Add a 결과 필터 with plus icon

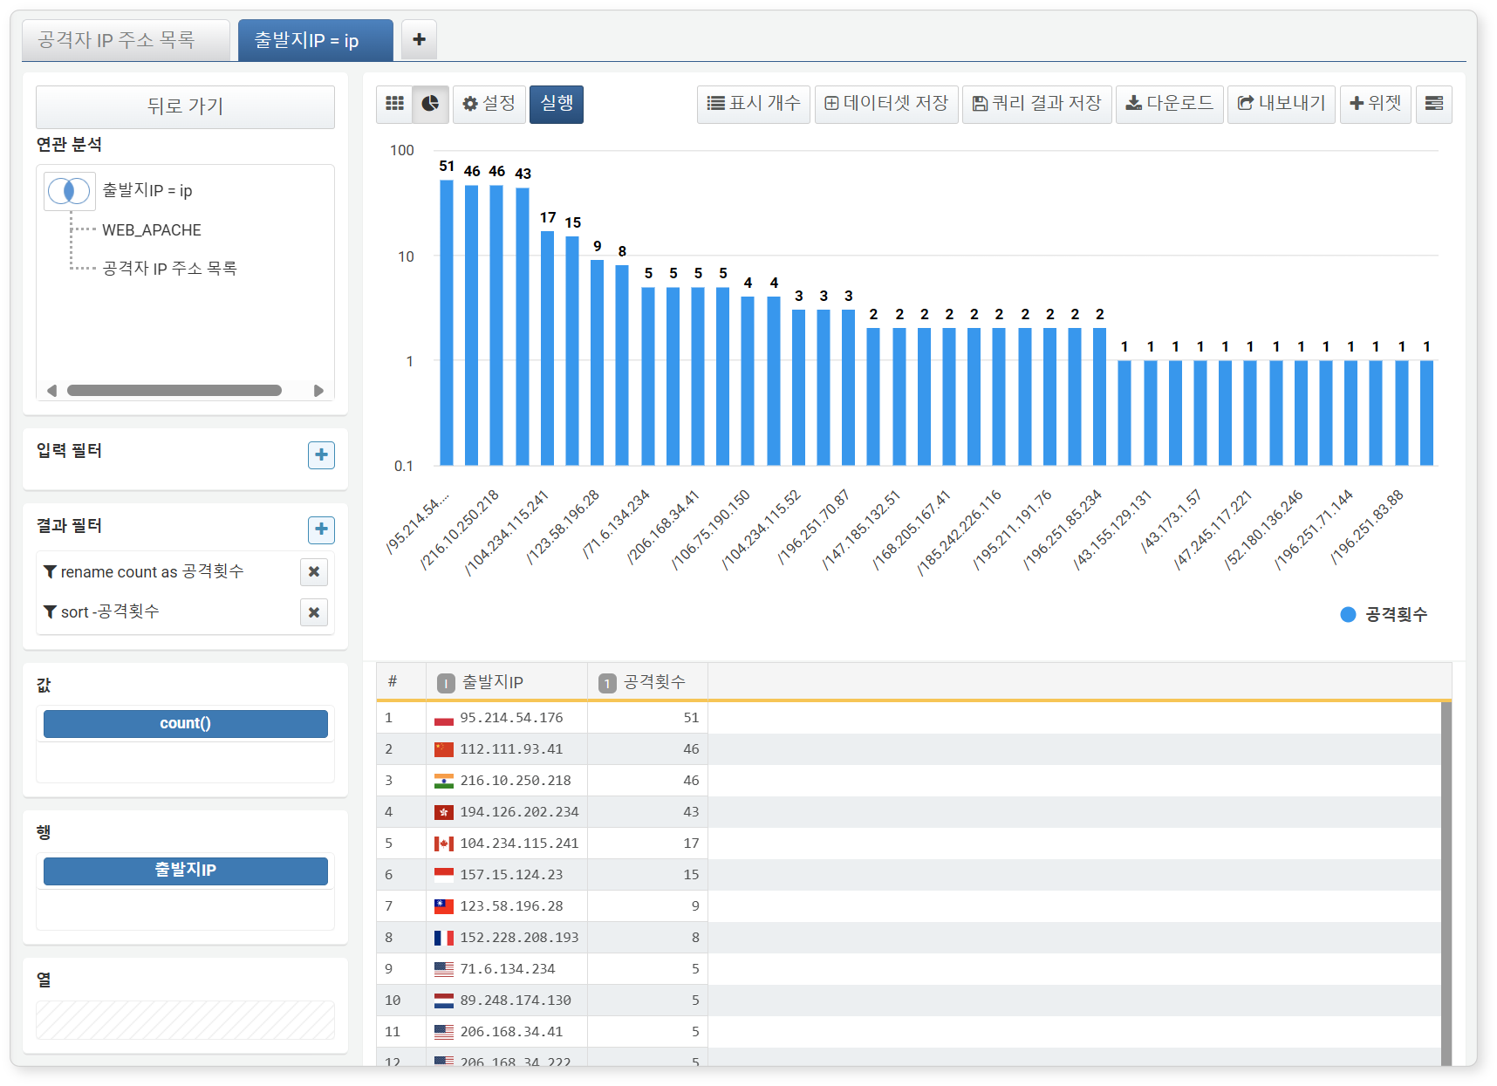(321, 529)
